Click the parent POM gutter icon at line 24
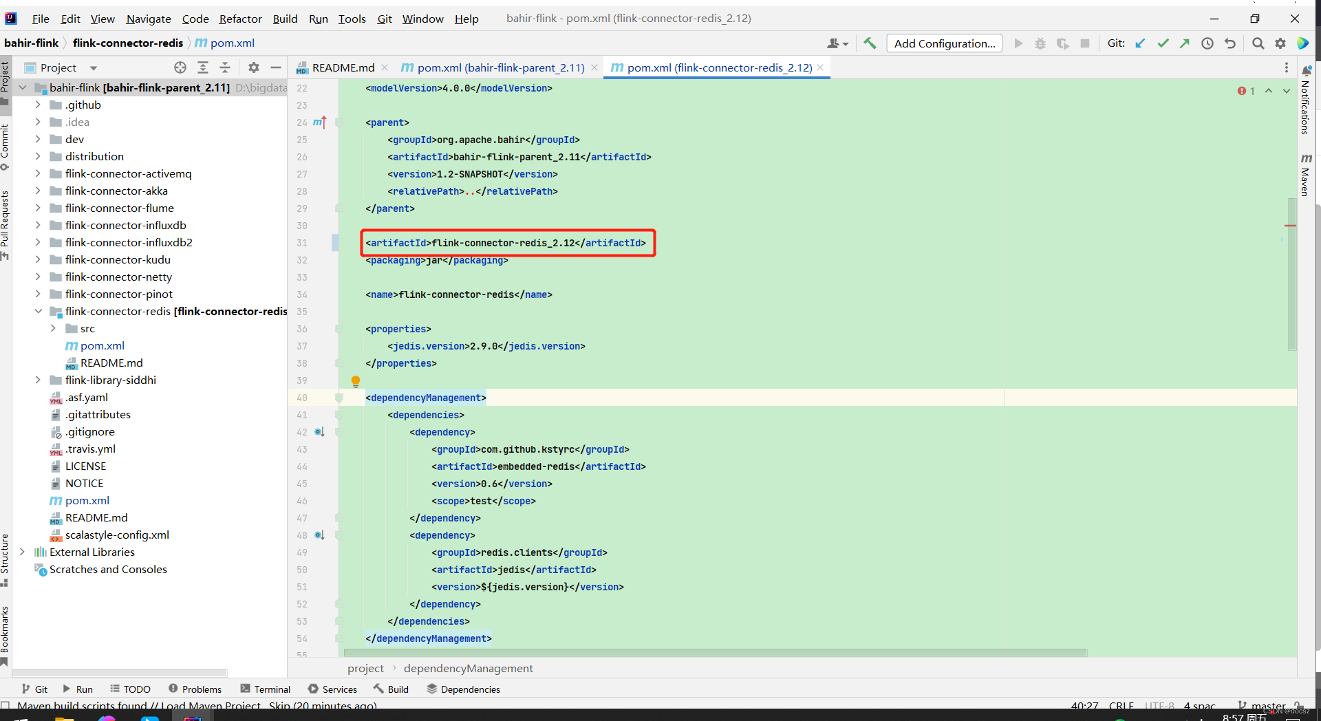The height and width of the screenshot is (721, 1321). pyautogui.click(x=319, y=122)
